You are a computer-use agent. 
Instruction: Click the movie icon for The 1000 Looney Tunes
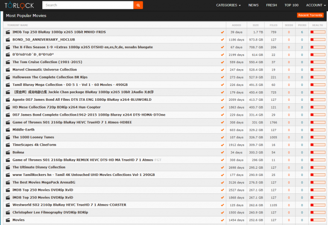click(8, 137)
